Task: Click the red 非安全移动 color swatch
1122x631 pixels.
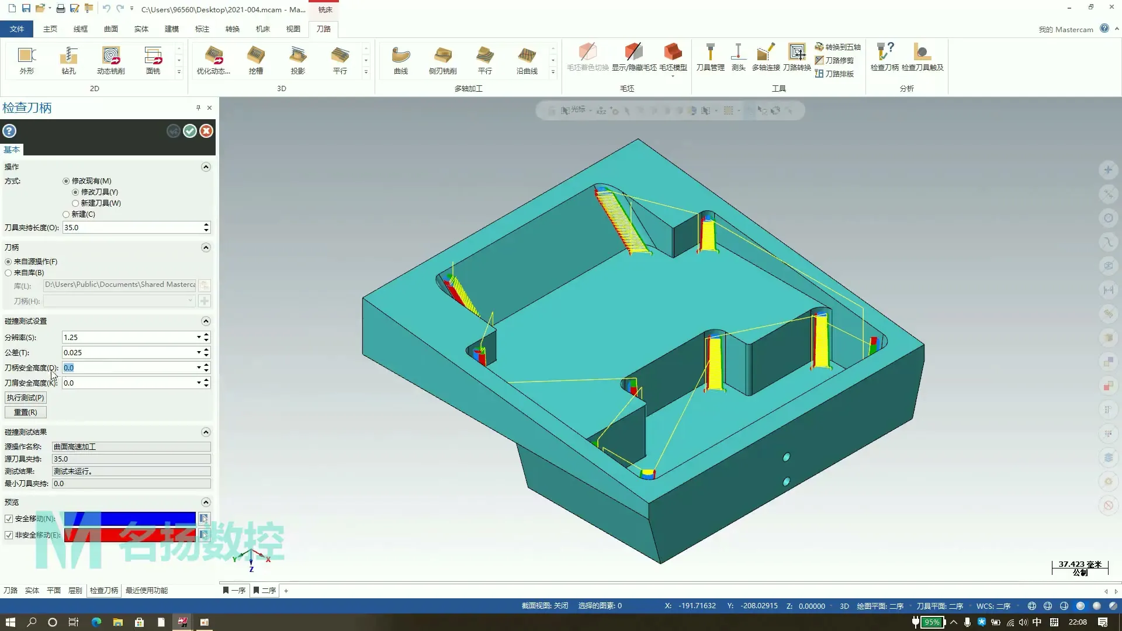Action: [130, 535]
